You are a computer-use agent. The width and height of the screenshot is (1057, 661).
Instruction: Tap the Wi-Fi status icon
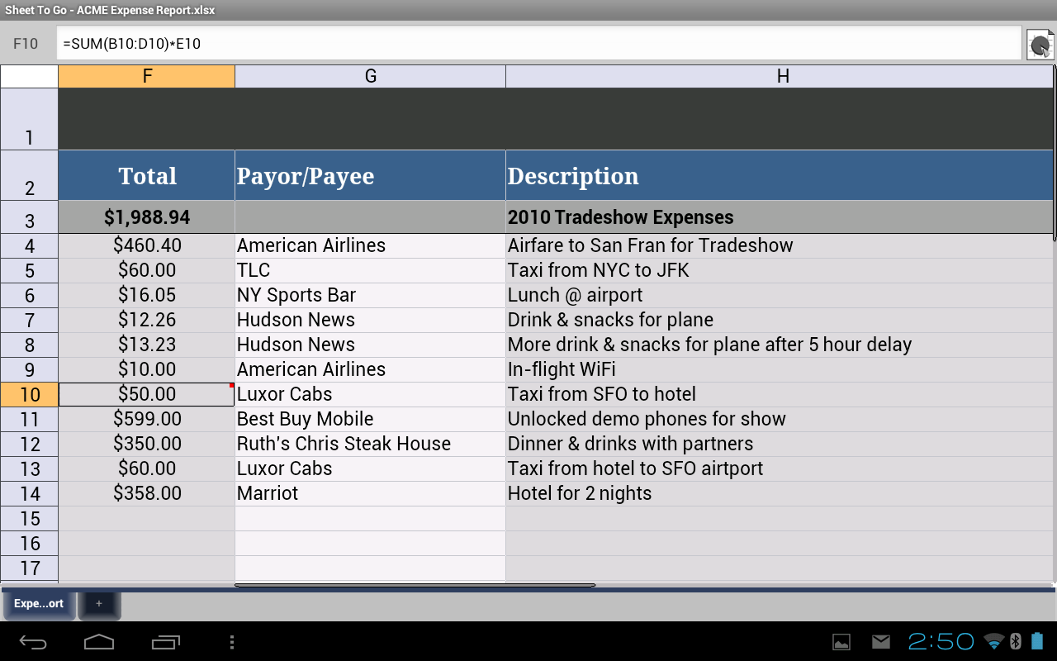(x=995, y=642)
